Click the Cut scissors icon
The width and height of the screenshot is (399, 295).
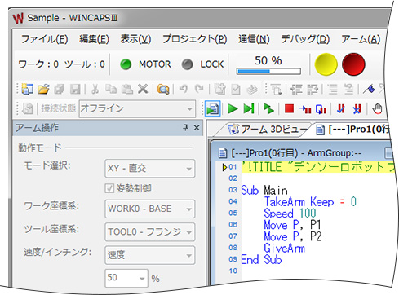pyautogui.click(x=95, y=89)
